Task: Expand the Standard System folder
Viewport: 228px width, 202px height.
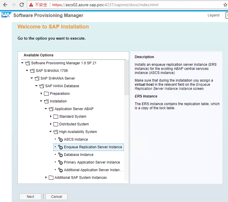Action: (x=50, y=116)
